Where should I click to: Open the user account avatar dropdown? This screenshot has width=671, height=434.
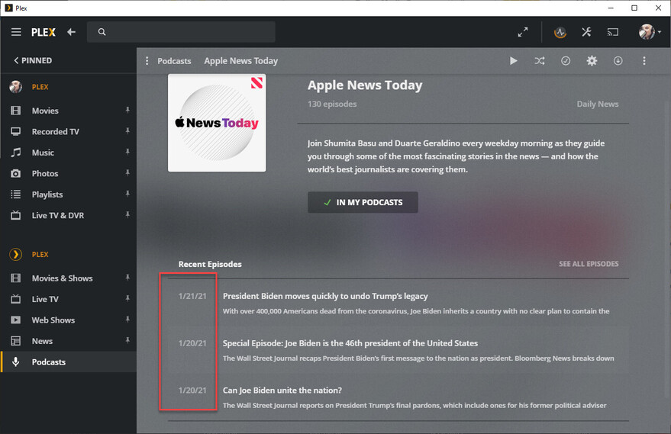click(x=650, y=32)
